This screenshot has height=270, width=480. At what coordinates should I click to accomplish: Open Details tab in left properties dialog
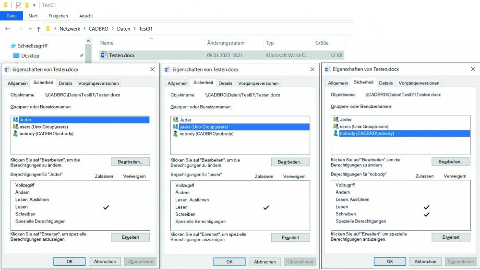(x=65, y=83)
